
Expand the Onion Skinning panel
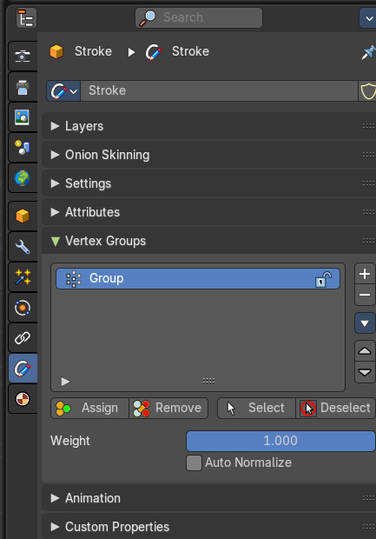coord(55,155)
